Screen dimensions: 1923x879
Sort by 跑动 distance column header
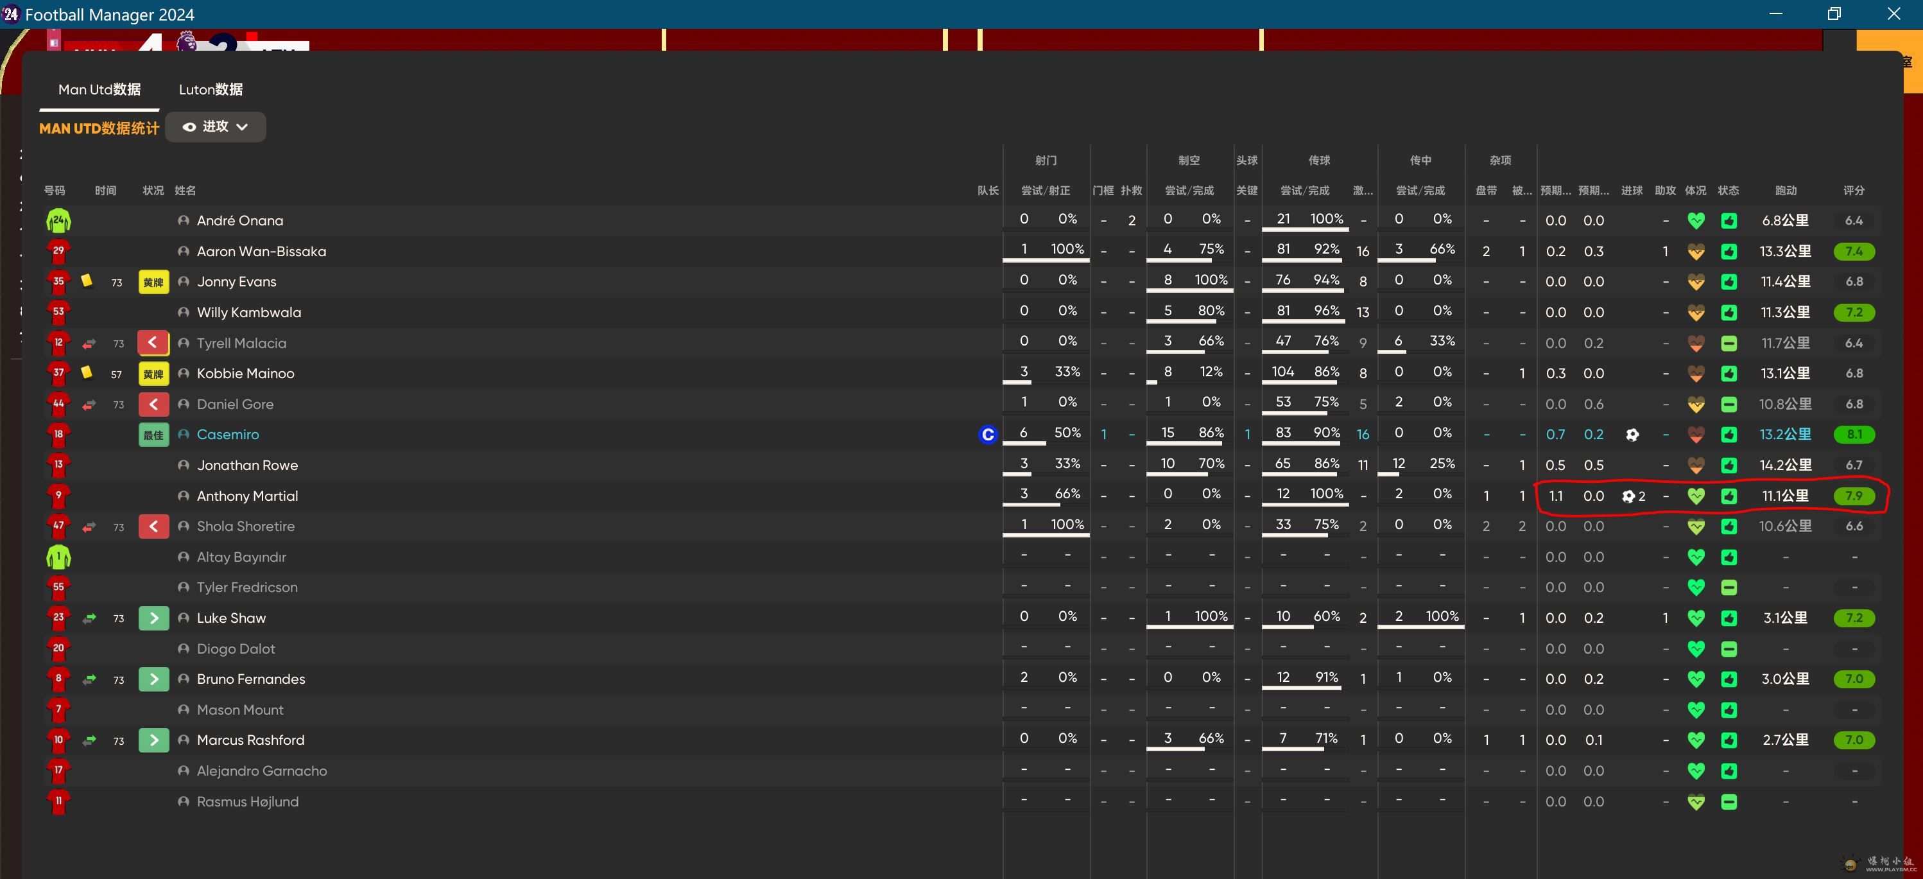(x=1785, y=191)
